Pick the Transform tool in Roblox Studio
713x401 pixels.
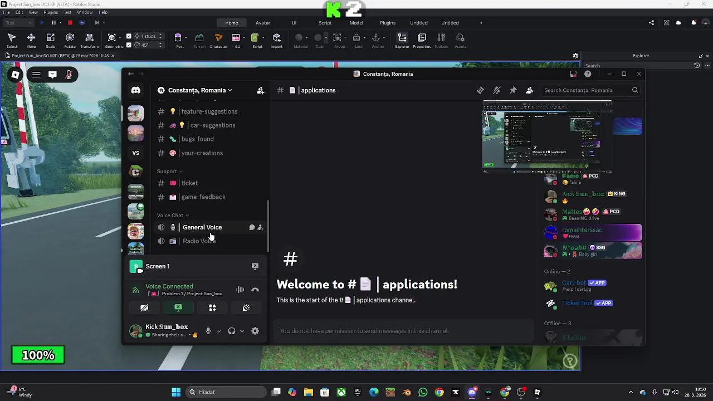[89, 40]
